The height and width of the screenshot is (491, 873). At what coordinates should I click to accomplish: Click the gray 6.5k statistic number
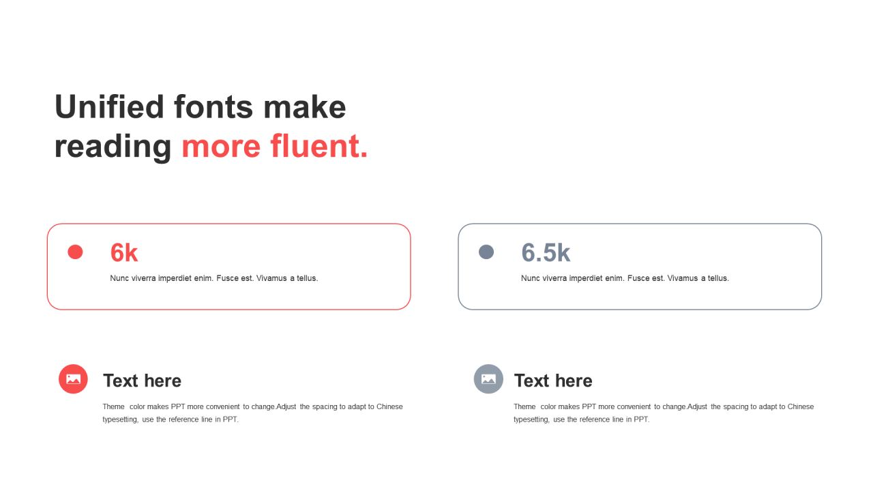[546, 253]
